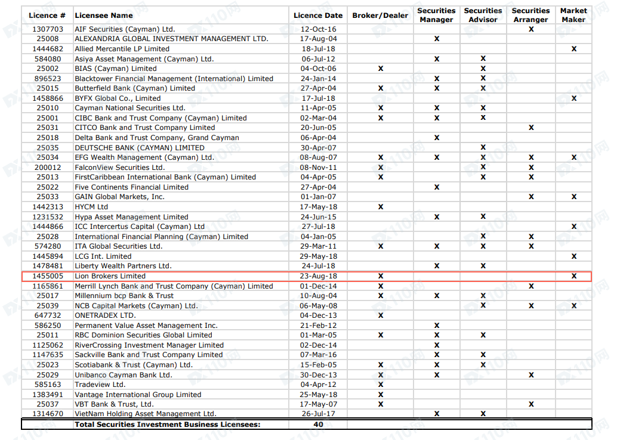Select the licence date 23-Aug-18
This screenshot has width=617, height=440.
[318, 276]
